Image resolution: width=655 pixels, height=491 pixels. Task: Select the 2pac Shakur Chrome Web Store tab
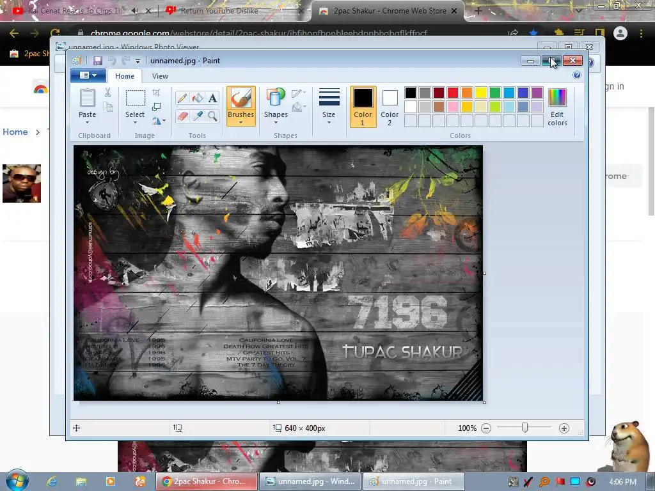click(388, 11)
